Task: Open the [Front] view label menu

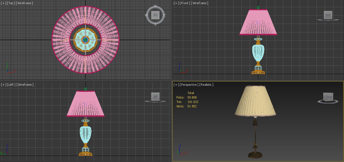Action: click(x=185, y=3)
